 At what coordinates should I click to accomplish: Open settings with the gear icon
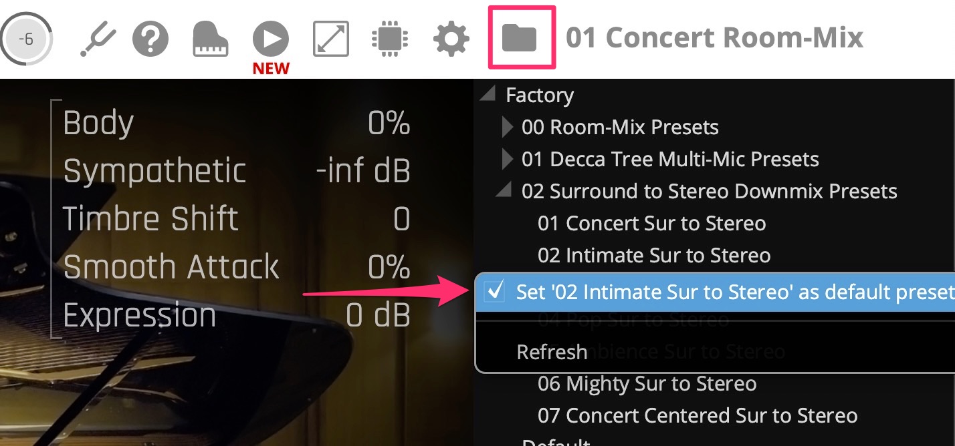(451, 39)
